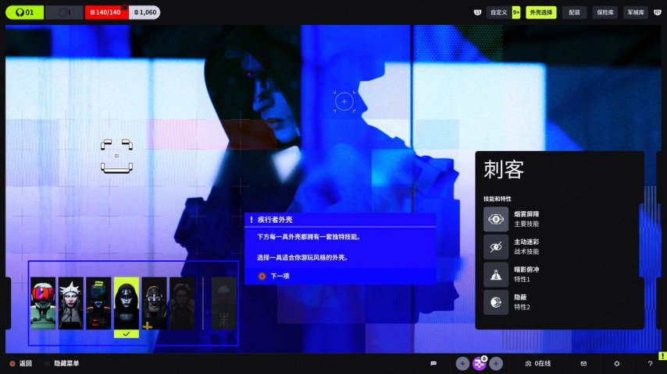The width and height of the screenshot is (667, 374).
Task: Go to the 保险库 tab
Action: click(x=604, y=12)
